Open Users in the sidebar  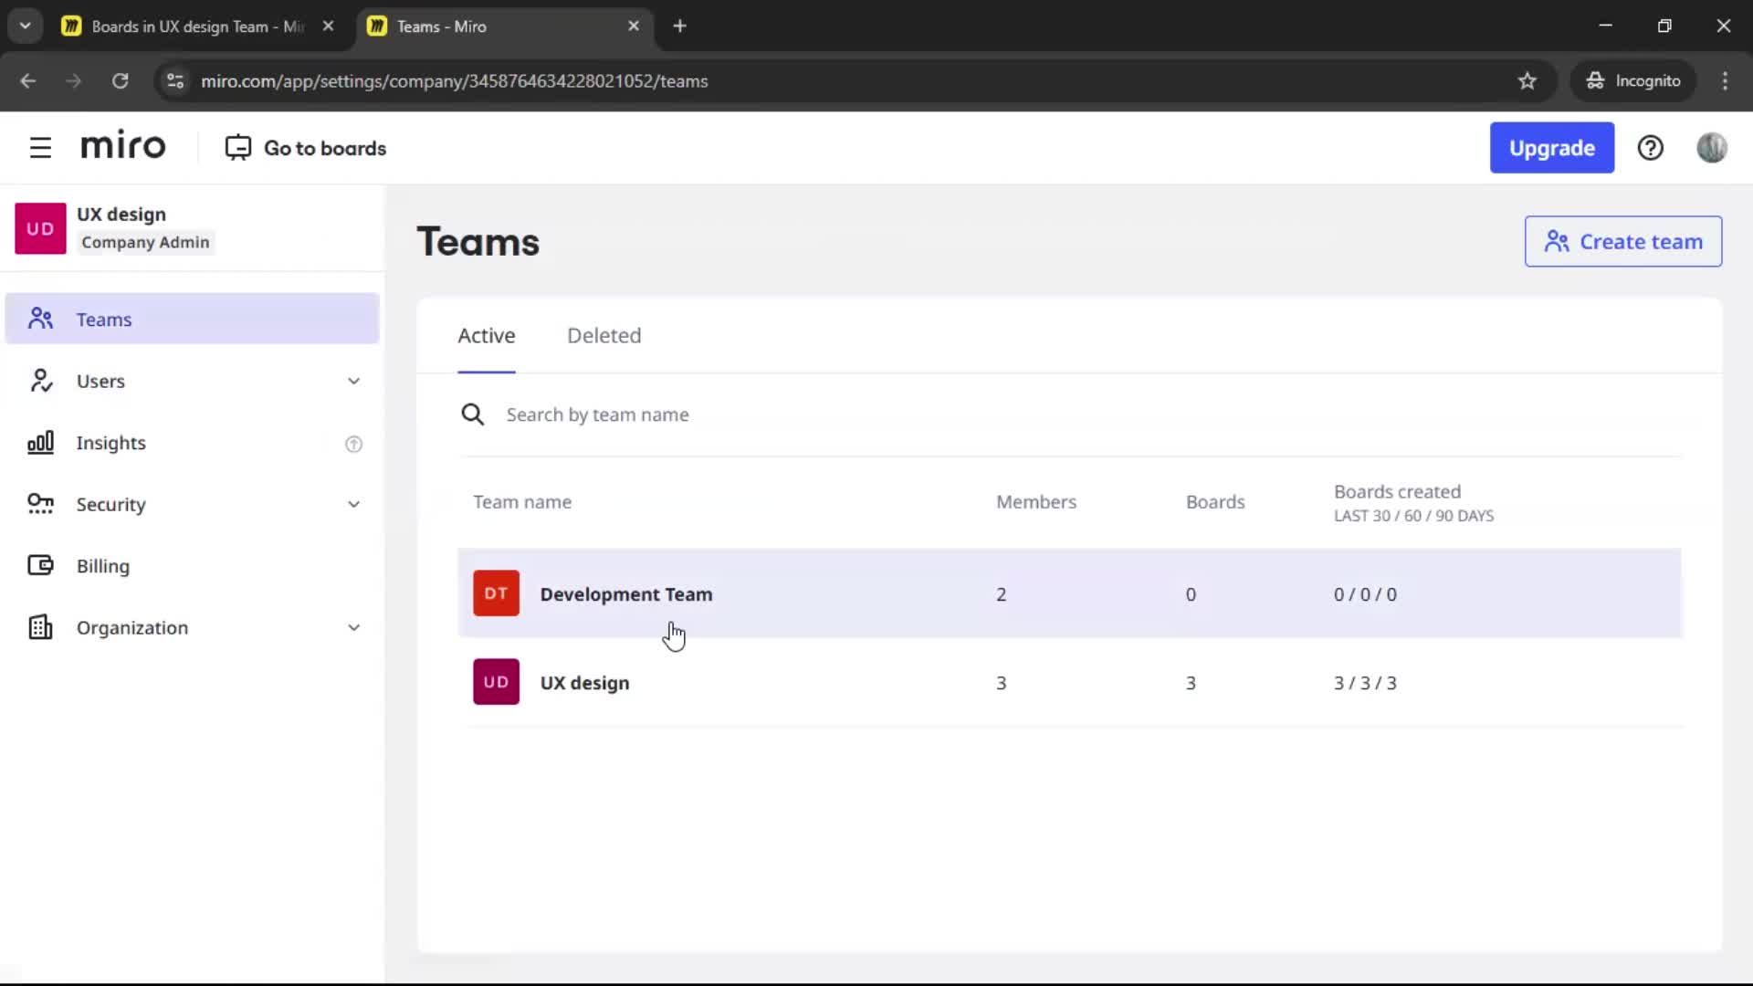pyautogui.click(x=192, y=381)
